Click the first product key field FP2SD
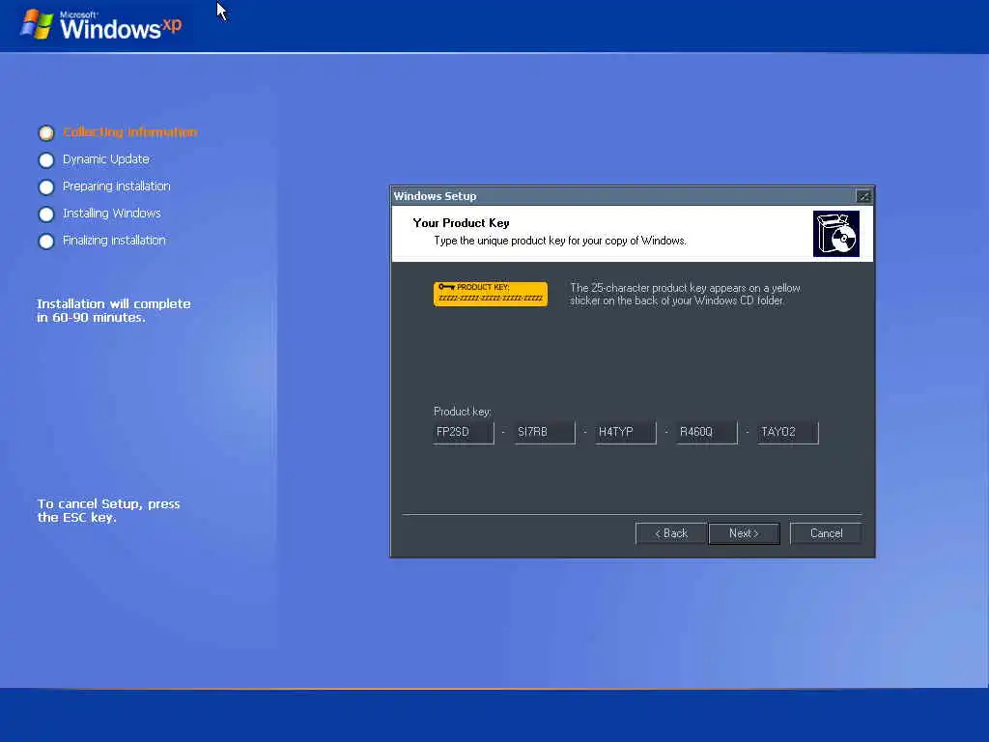Viewport: 989px width, 742px height. [x=464, y=432]
